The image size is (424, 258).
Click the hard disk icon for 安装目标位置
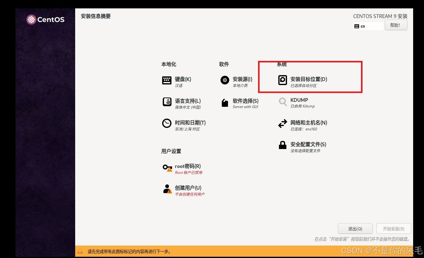tap(282, 80)
